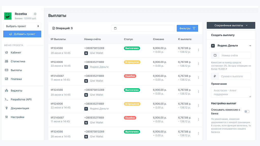This screenshot has height=146, width=260.
Task: Click Qiwi Wallet icon in first row
Action: tap(86, 53)
